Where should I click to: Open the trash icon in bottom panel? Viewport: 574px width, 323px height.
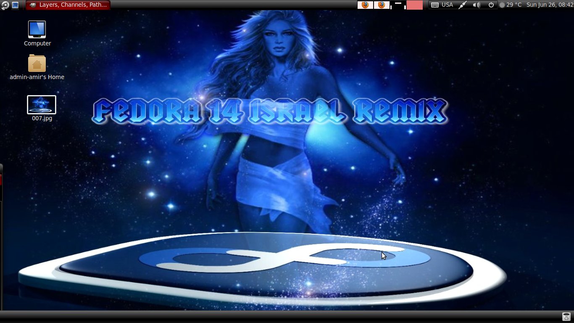(x=566, y=317)
